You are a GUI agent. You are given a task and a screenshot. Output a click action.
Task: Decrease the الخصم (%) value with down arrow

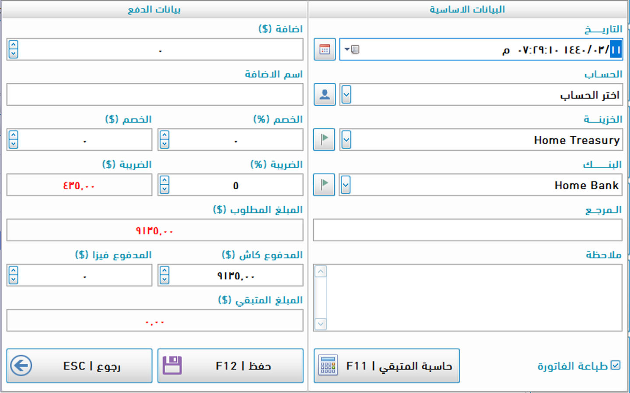[164, 144]
